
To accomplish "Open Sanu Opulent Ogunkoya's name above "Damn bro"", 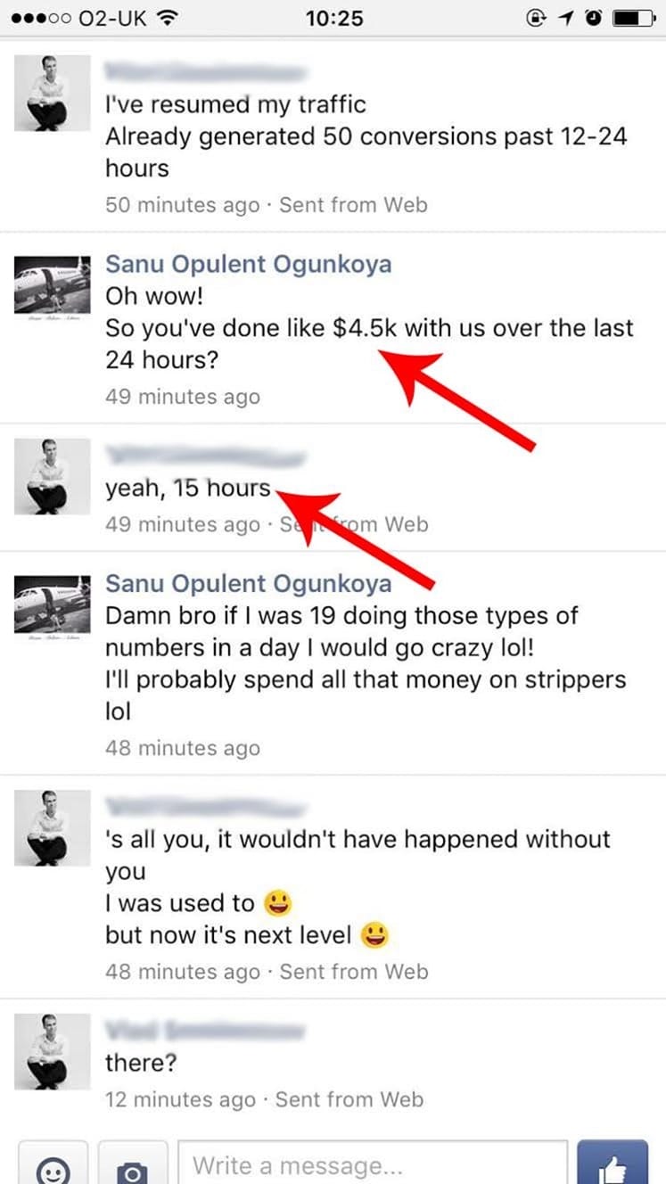I will coord(248,584).
